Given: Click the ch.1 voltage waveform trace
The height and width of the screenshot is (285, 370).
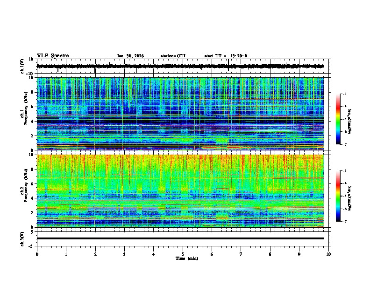Looking at the screenshot, I should 180,66.
